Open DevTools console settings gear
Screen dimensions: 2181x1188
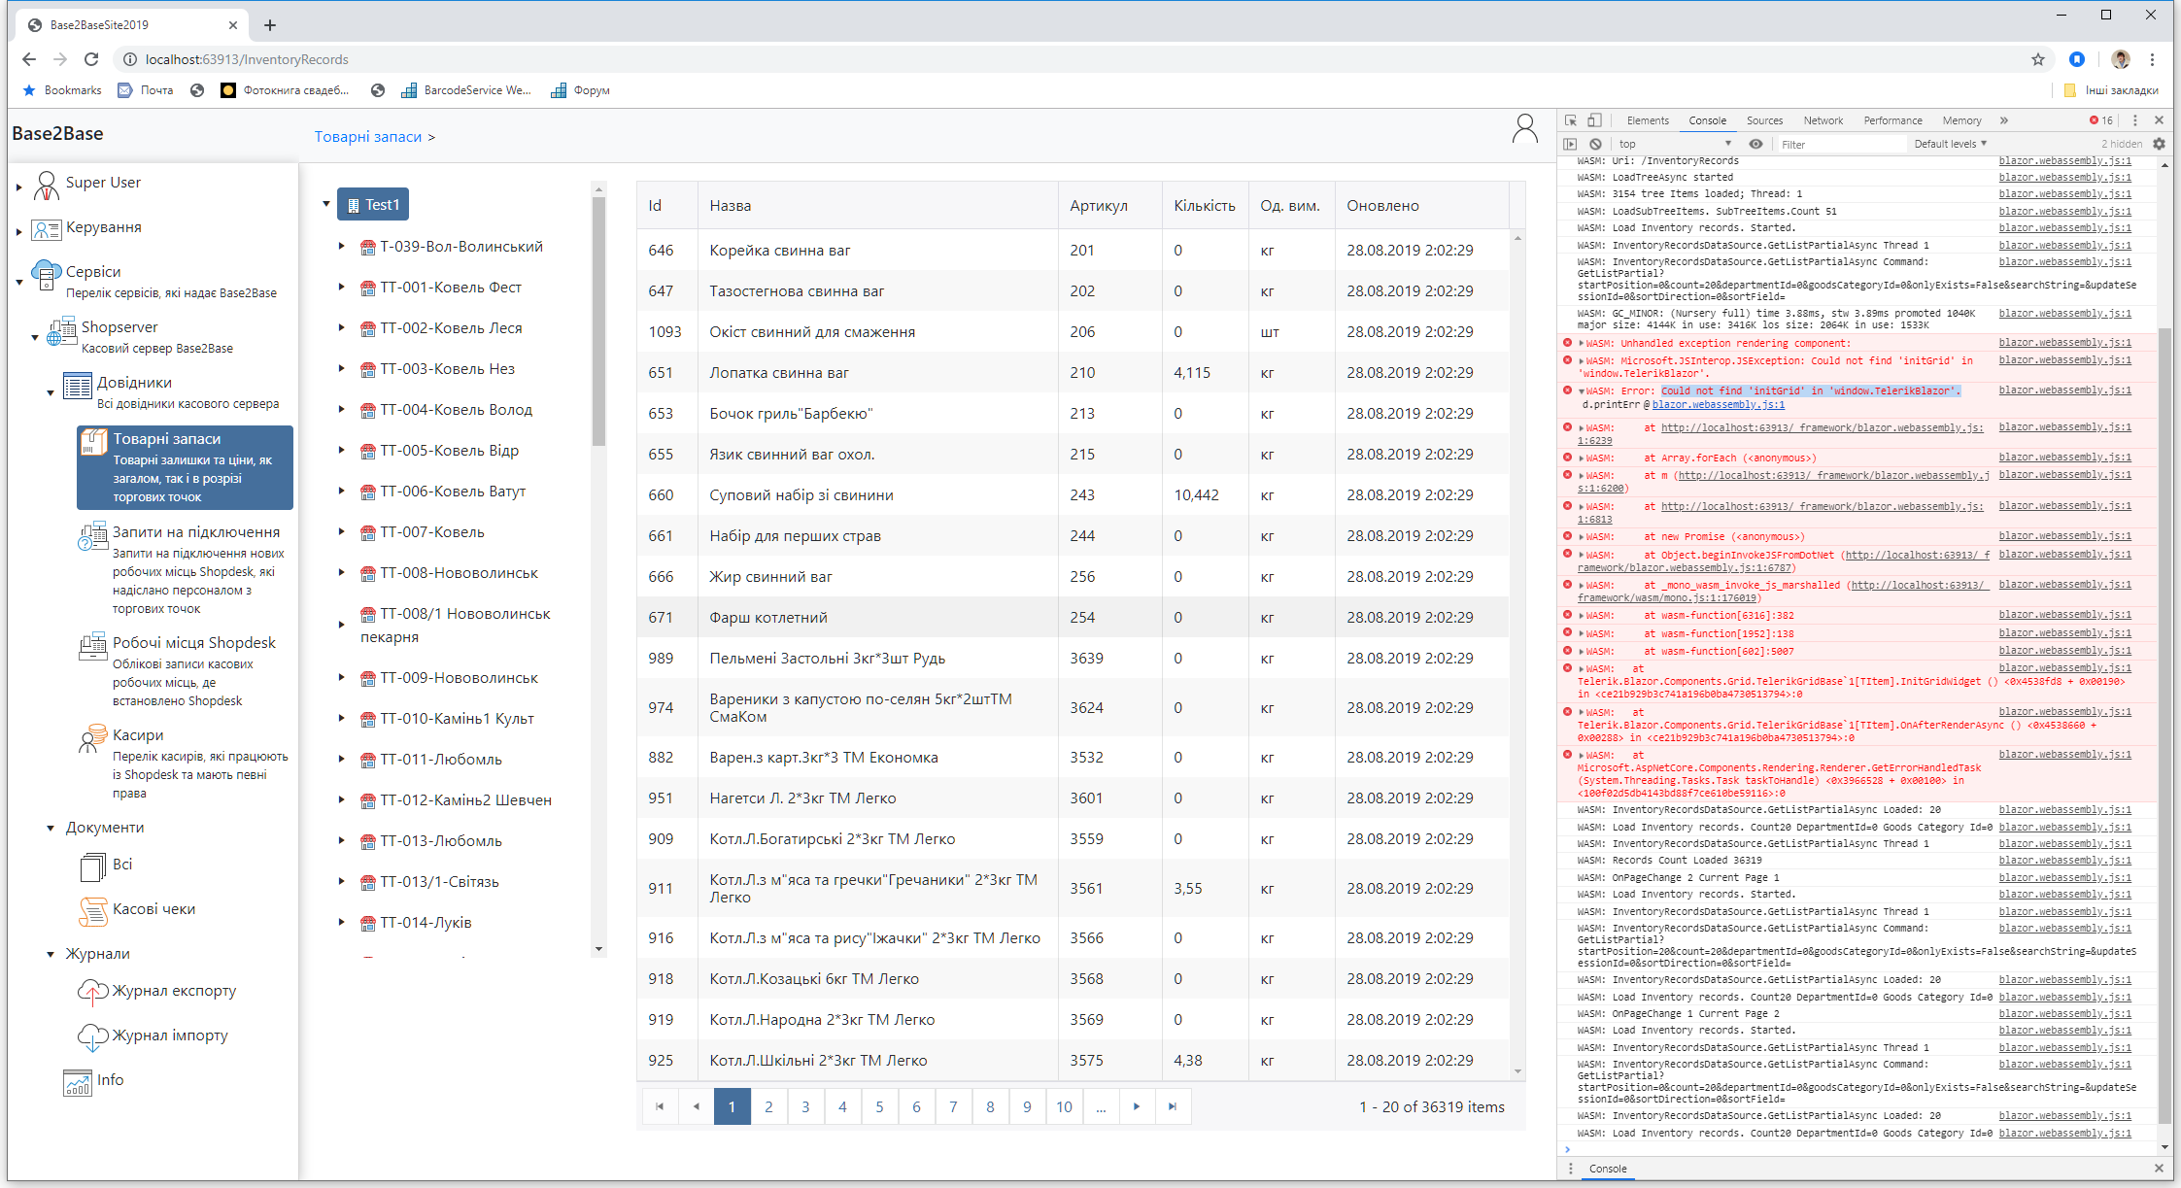tap(2159, 144)
